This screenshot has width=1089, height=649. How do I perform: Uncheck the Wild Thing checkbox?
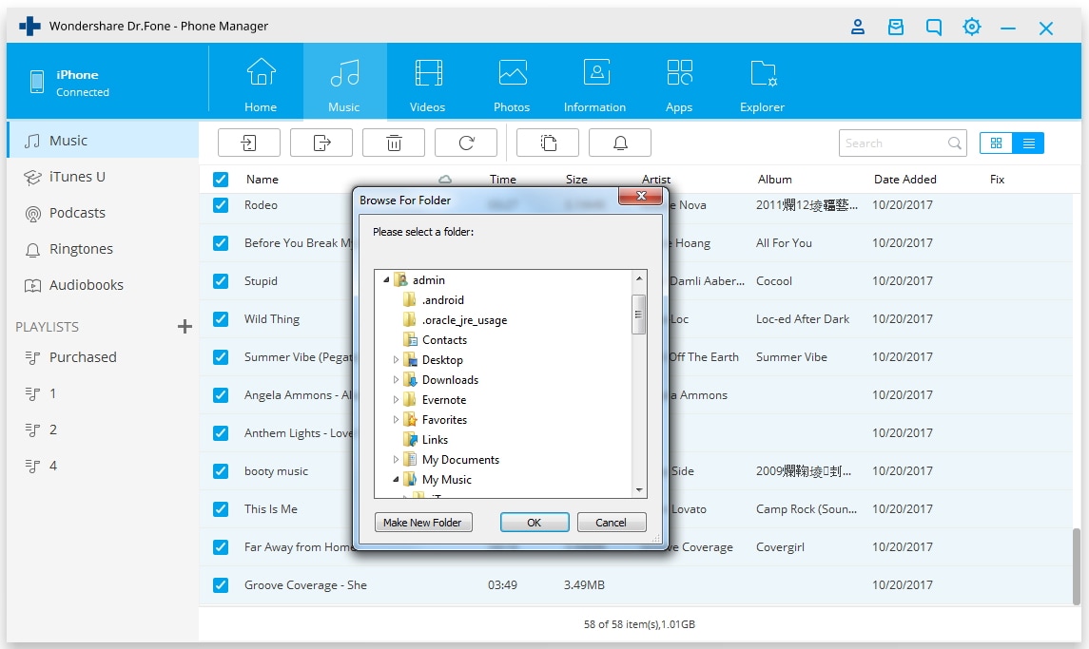click(221, 319)
